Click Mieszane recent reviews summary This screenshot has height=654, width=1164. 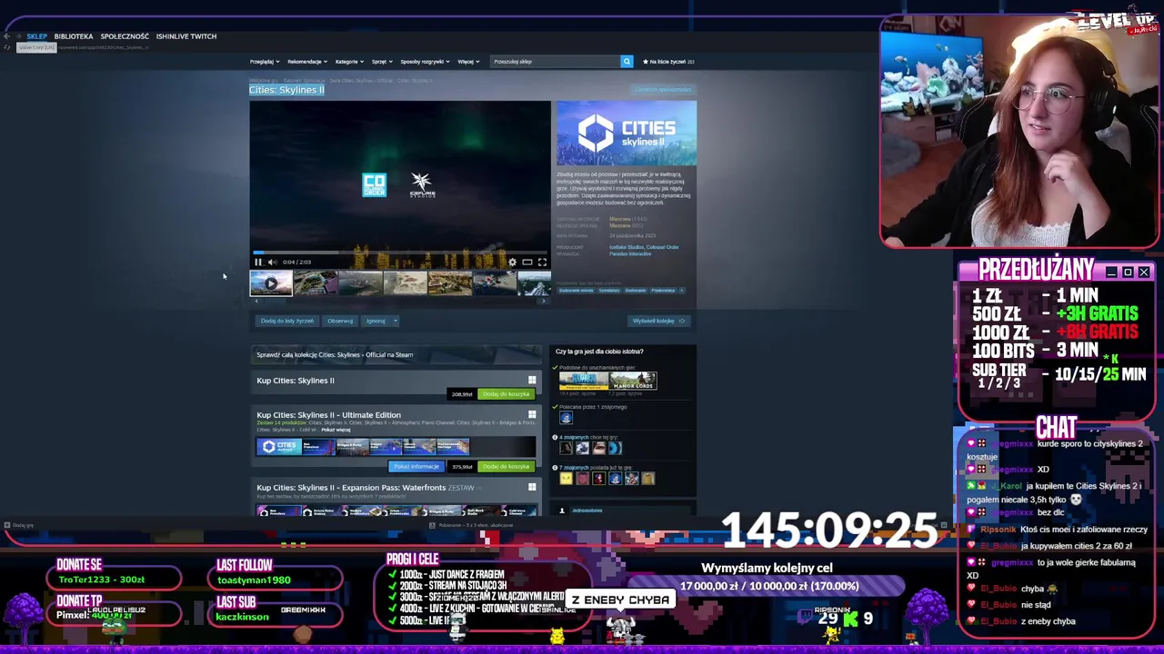pyautogui.click(x=619, y=219)
